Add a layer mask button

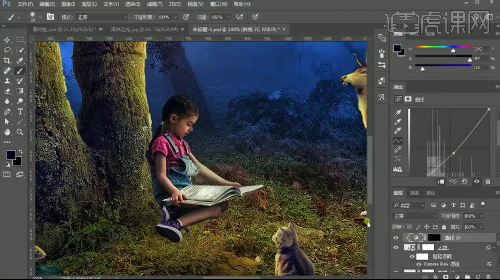446,277
